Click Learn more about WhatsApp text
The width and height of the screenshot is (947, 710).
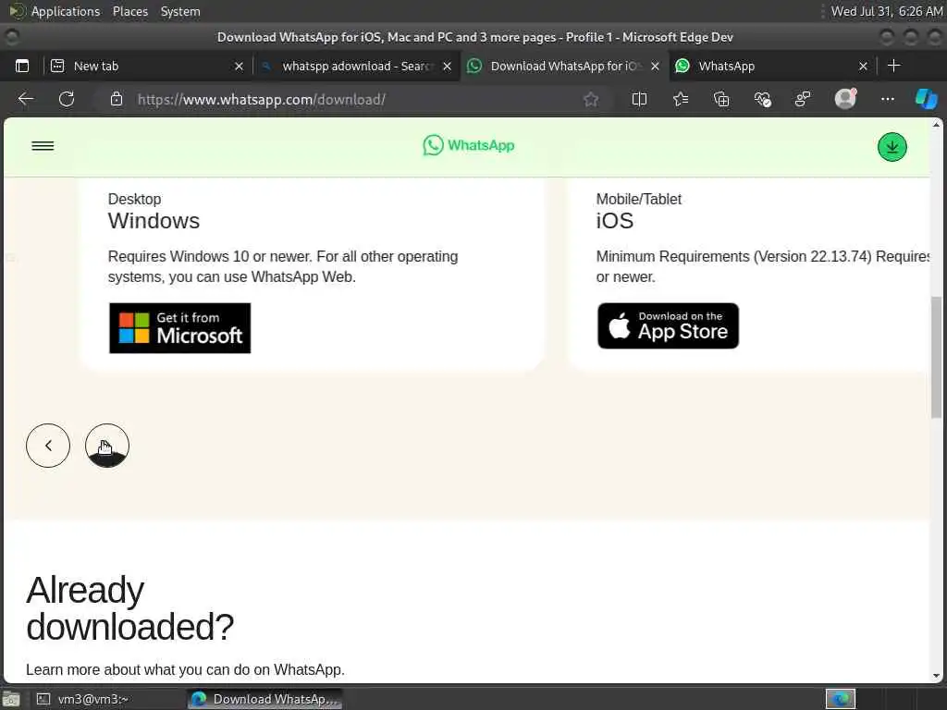[185, 669]
